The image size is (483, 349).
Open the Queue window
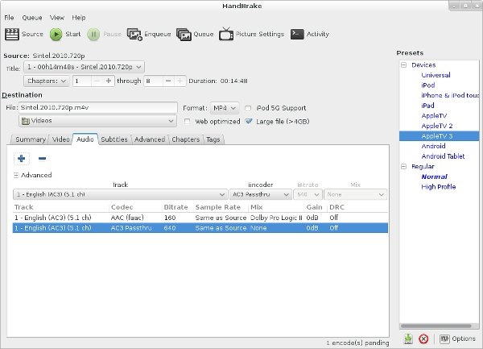point(184,34)
